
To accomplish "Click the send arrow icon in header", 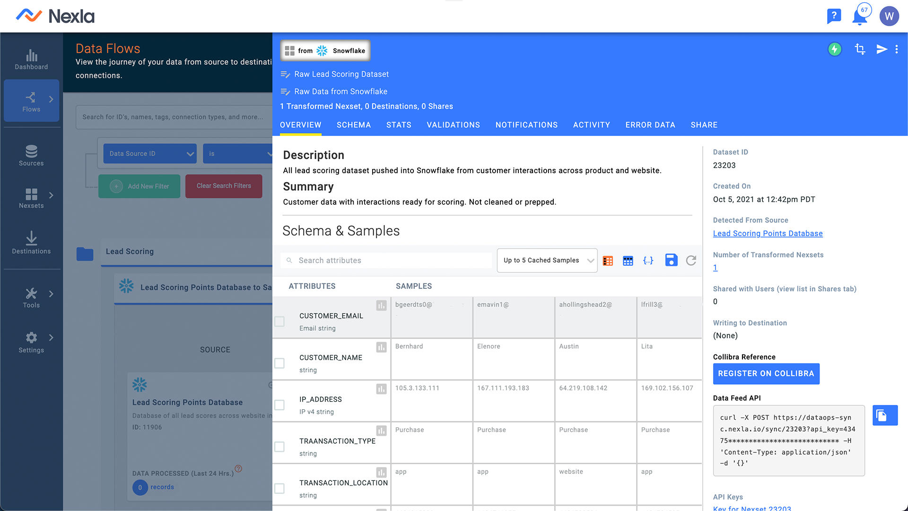I will [882, 49].
